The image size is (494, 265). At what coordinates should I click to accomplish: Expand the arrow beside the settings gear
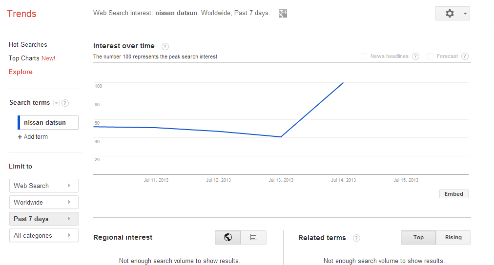(x=465, y=14)
